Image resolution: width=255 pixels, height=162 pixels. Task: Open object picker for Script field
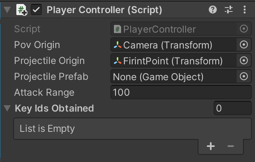point(244,29)
